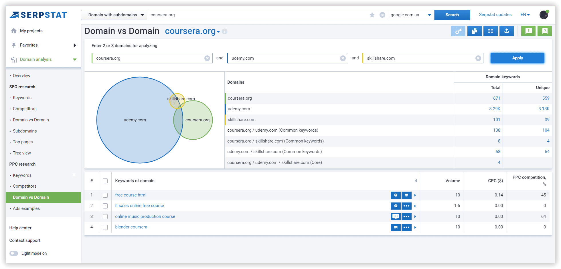Click the star favorite icon in search bar
Image resolution: width=561 pixels, height=269 pixels.
click(372, 15)
